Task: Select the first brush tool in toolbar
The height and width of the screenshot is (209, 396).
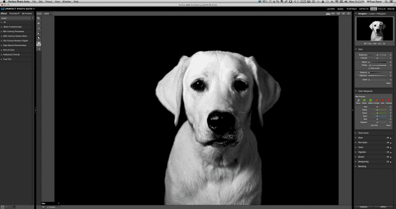Action: 39,18
